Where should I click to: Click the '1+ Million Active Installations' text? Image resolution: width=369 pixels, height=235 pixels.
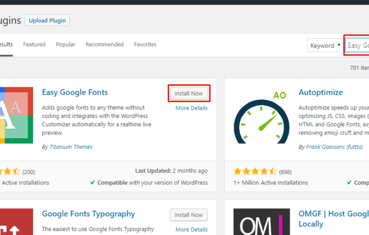pyautogui.click(x=271, y=183)
